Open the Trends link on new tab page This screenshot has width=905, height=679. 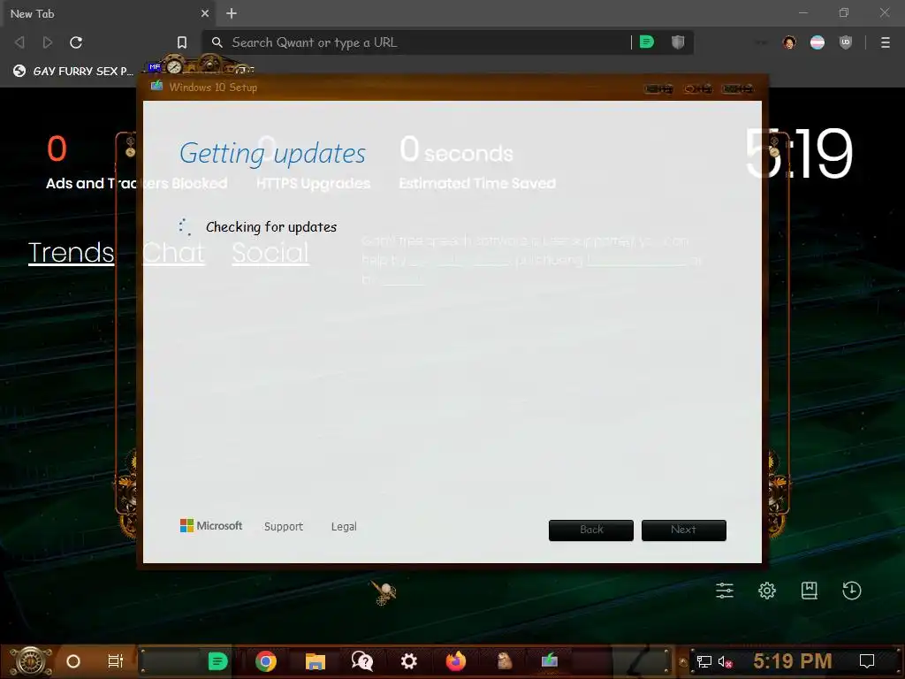[71, 253]
